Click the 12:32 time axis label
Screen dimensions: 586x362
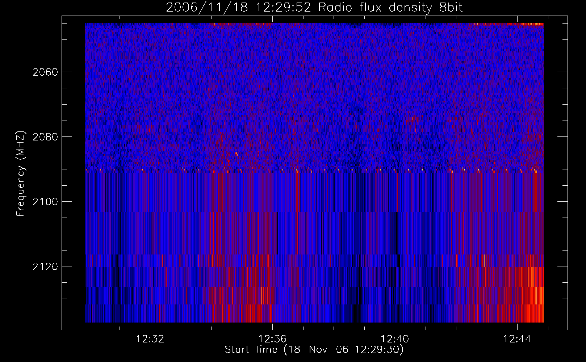tap(150, 339)
